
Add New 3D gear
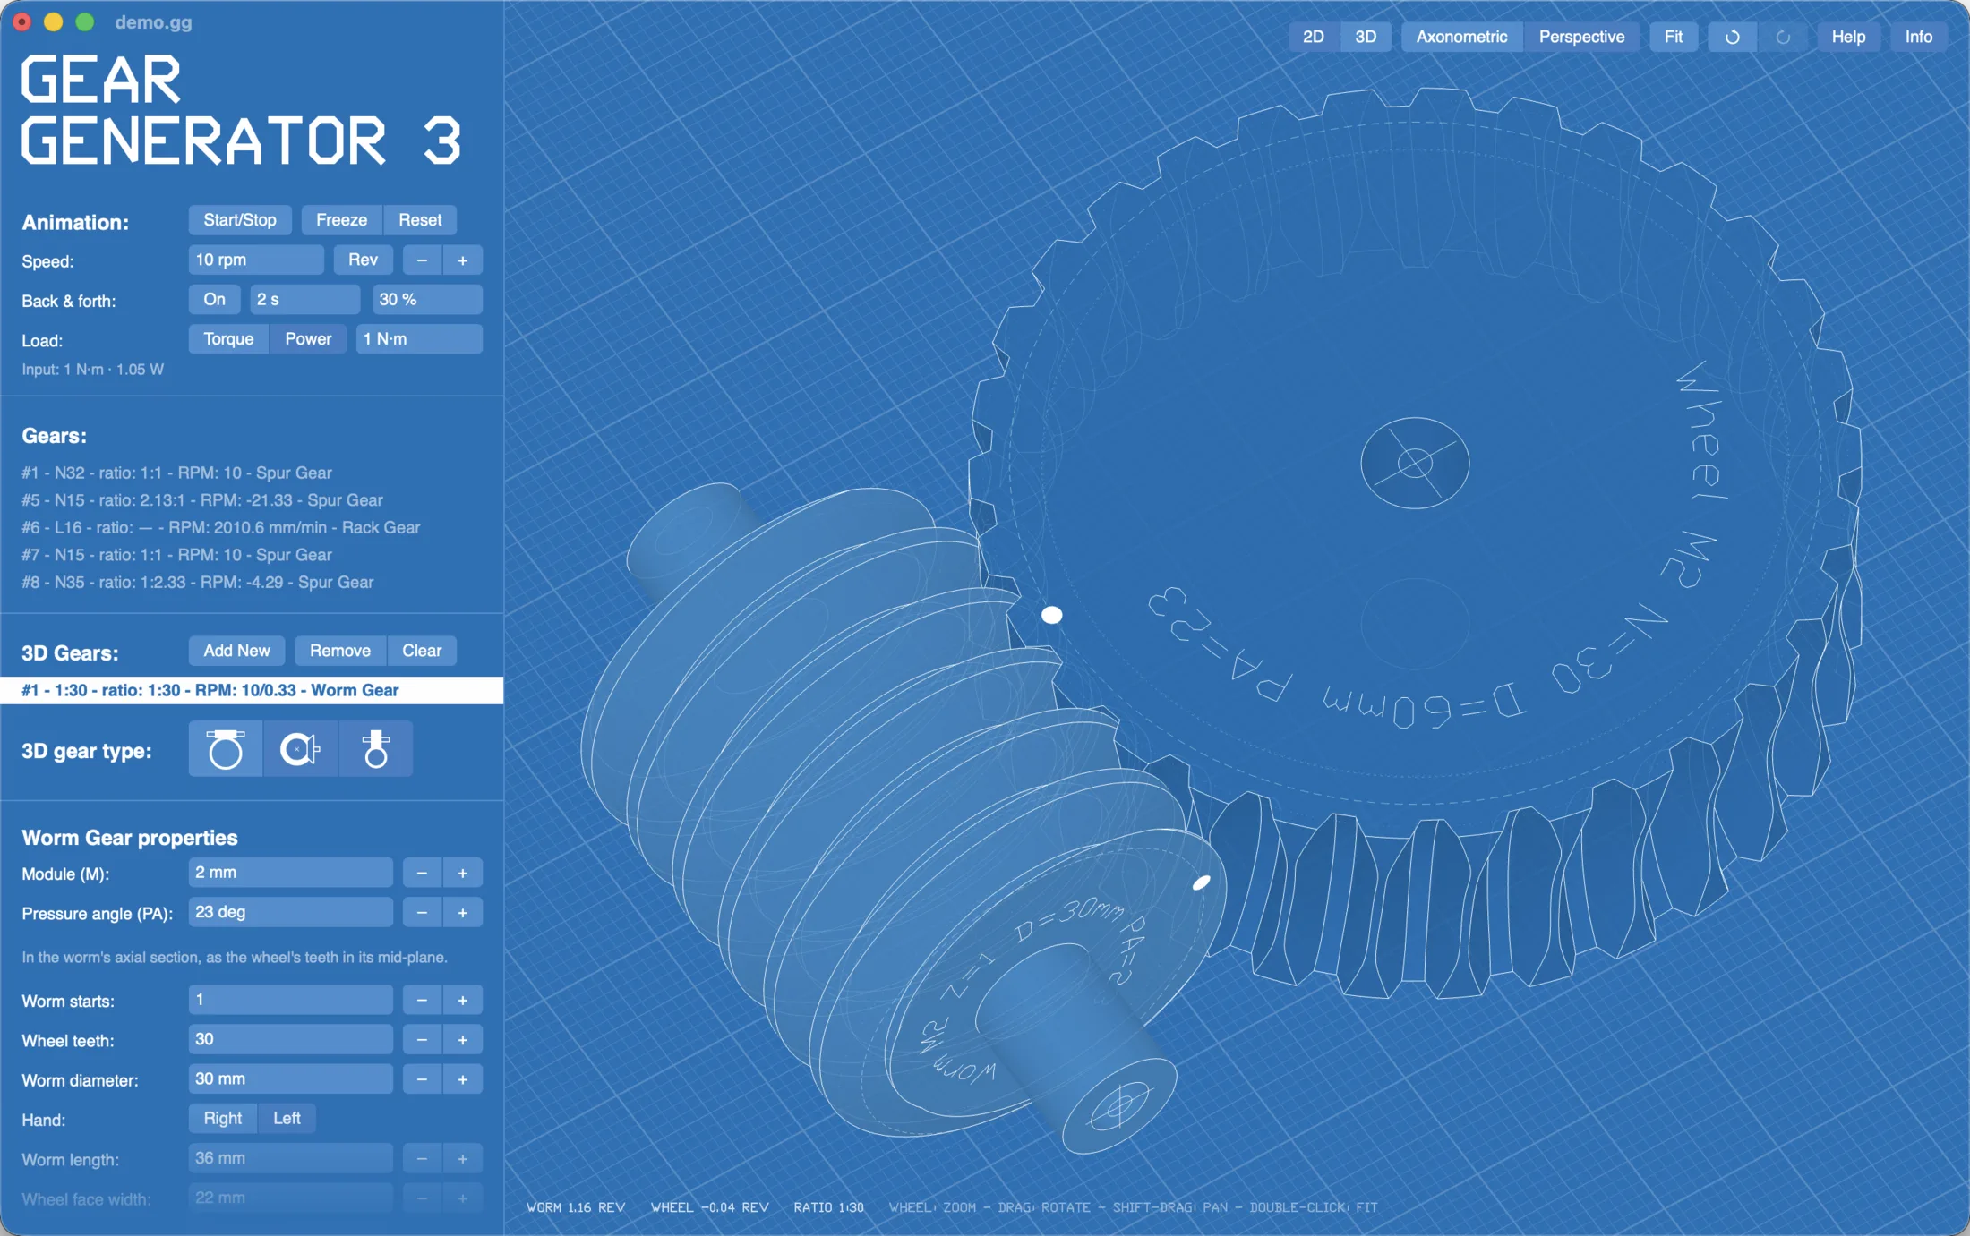236,651
